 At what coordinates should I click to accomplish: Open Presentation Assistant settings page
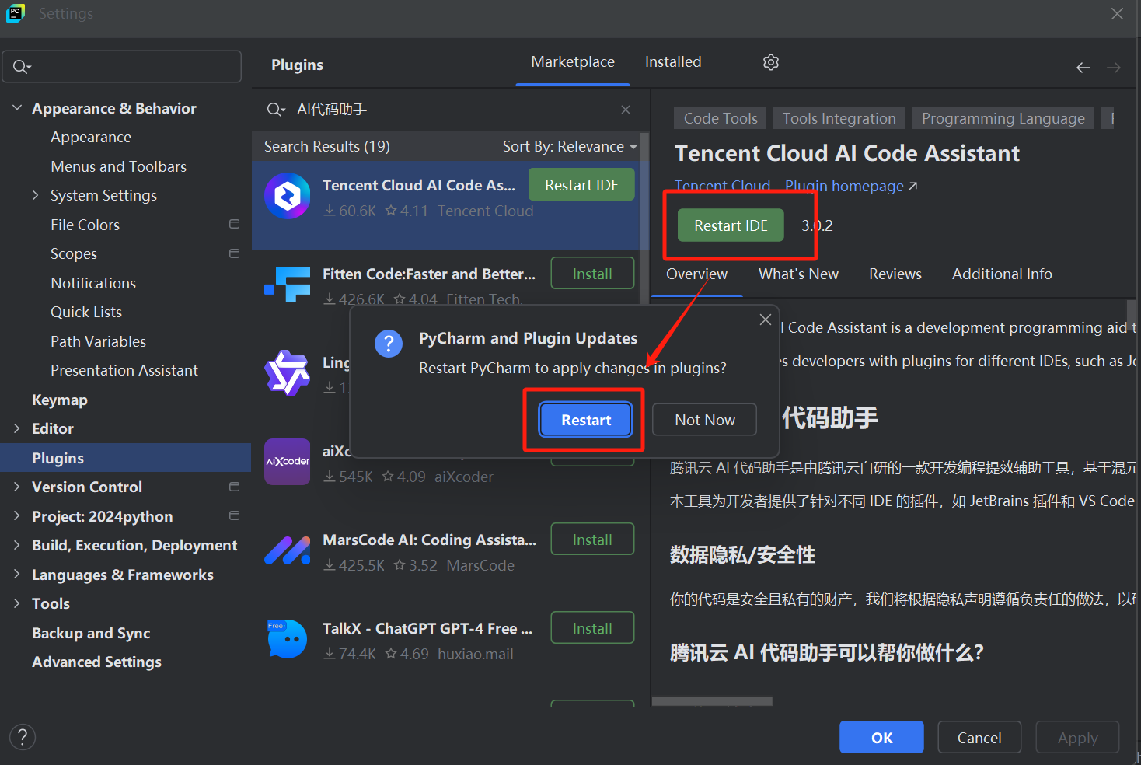pos(124,370)
